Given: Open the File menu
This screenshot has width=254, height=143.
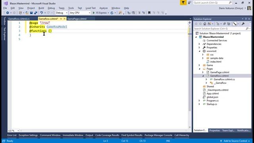Looking at the screenshot, I should point(5,8).
